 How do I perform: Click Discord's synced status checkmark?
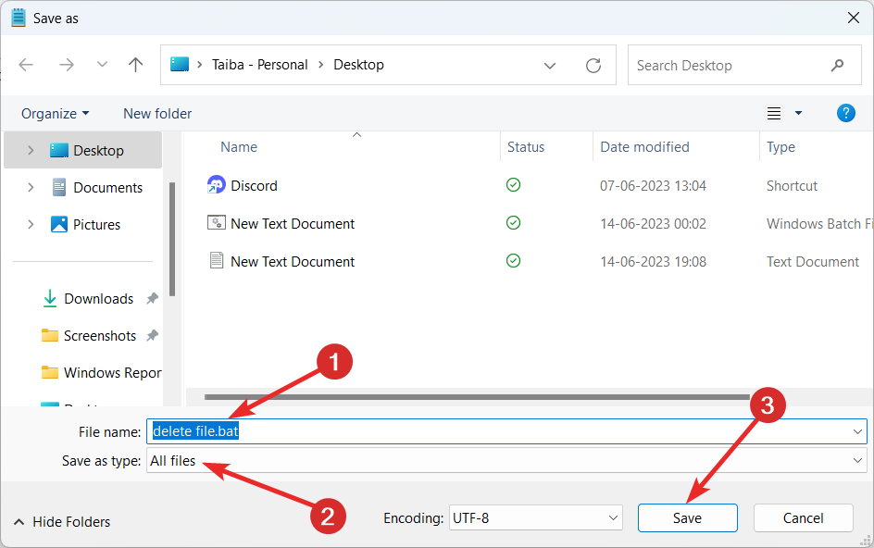pos(513,184)
